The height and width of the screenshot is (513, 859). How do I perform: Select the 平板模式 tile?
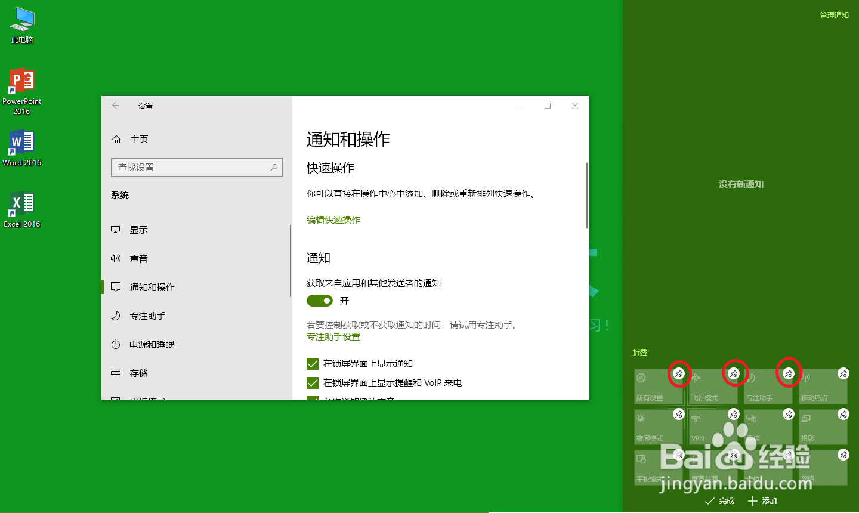[x=658, y=468]
